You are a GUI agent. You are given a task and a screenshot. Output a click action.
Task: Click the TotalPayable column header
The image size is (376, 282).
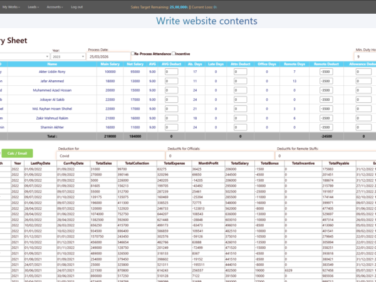[x=339, y=164]
